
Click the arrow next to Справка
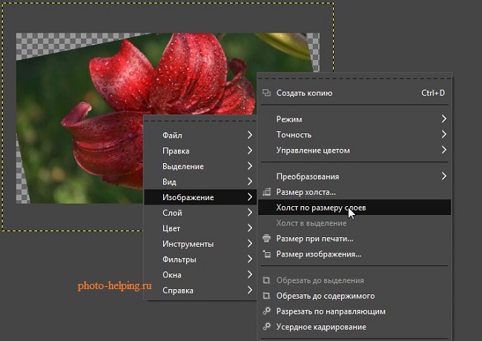250,290
